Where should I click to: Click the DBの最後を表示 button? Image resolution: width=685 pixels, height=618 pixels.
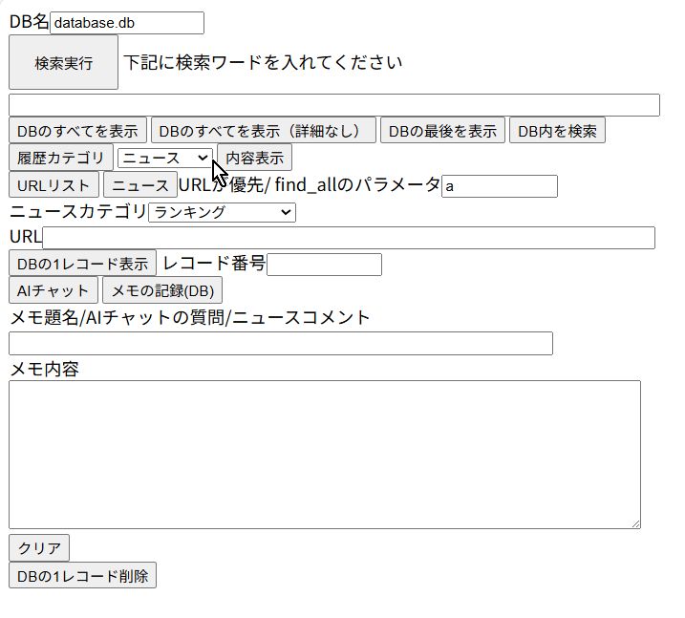(442, 131)
